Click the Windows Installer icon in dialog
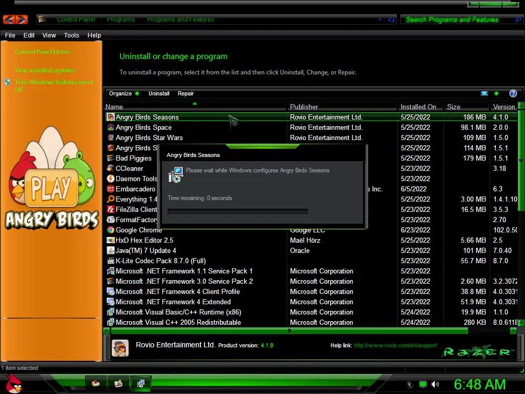Viewport: 525px width, 394px height. [175, 175]
